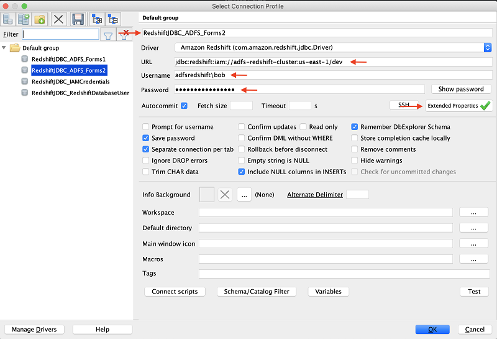Image resolution: width=497 pixels, height=339 pixels.
Task: Click database icon beside RedshiftJDBC_RedshiftDatabaseUser
Action: [x=24, y=92]
